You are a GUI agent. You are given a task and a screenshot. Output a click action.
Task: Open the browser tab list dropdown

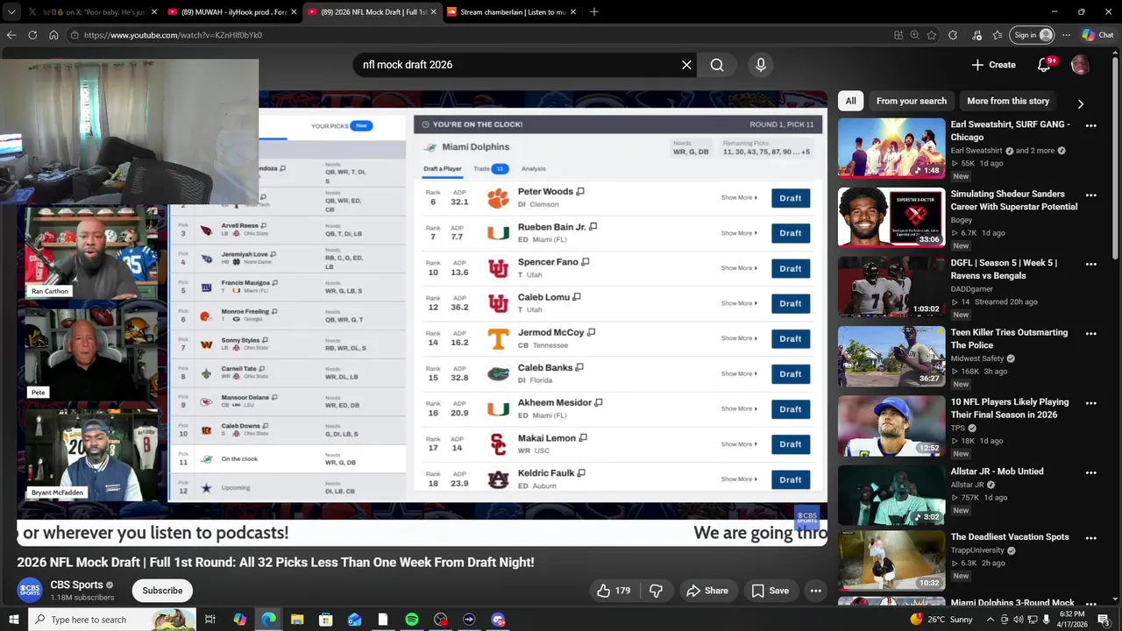pyautogui.click(x=11, y=11)
